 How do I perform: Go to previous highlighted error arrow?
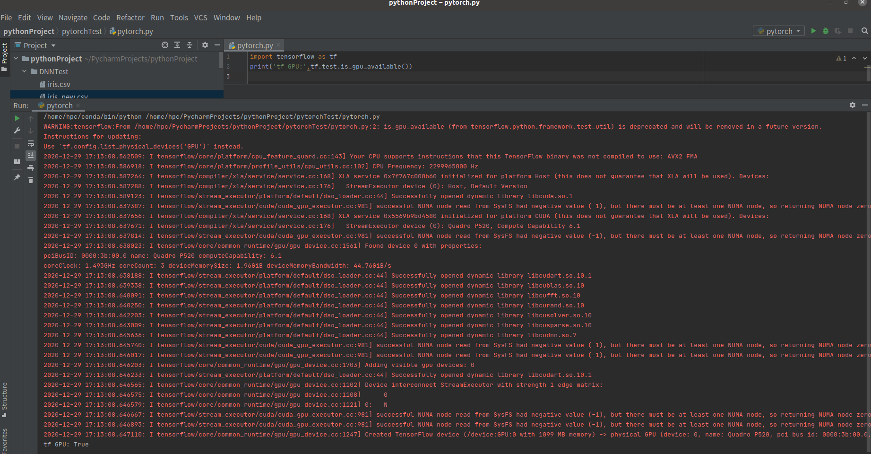tap(854, 58)
